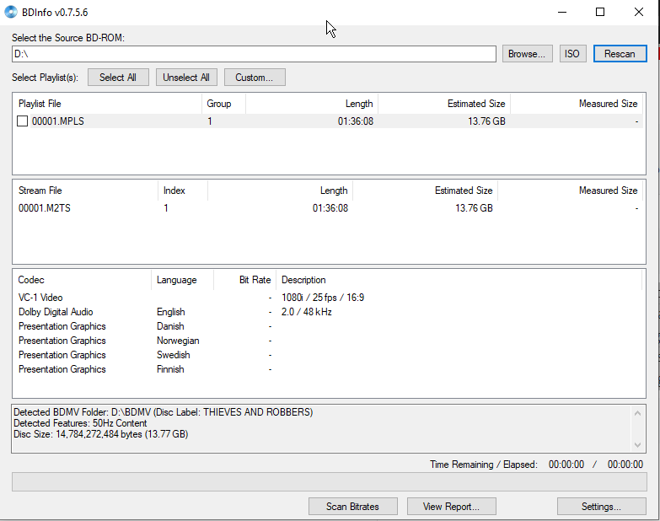Maximize the BDInfo window
Viewport: 660px width, 521px height.
[x=600, y=12]
